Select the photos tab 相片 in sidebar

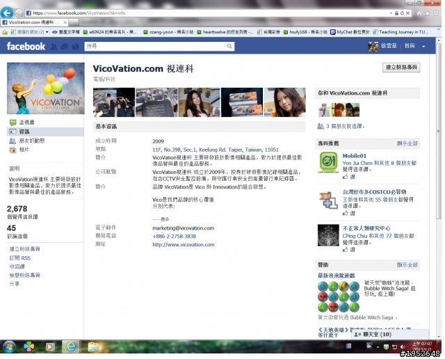tap(24, 150)
